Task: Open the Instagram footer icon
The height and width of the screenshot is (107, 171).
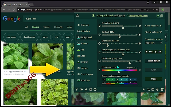Action: 91,90
